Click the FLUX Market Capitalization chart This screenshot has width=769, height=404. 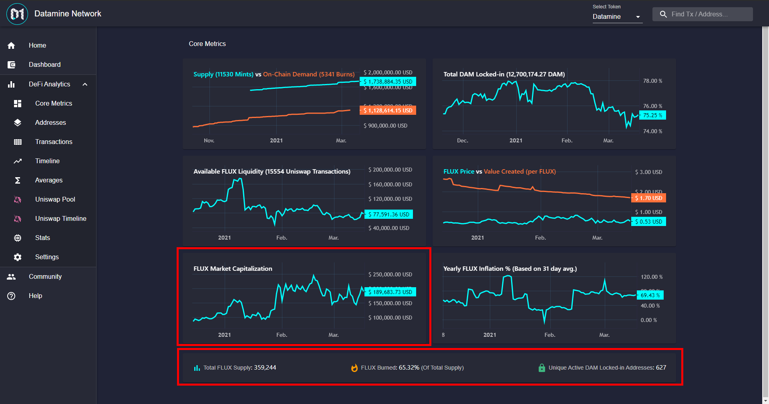[x=304, y=298]
